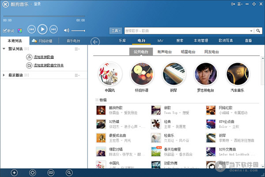Viewport: 265px width, 177px height.
Task: Toggle the 歌词 lyrics checkbox
Action: [5, 30]
